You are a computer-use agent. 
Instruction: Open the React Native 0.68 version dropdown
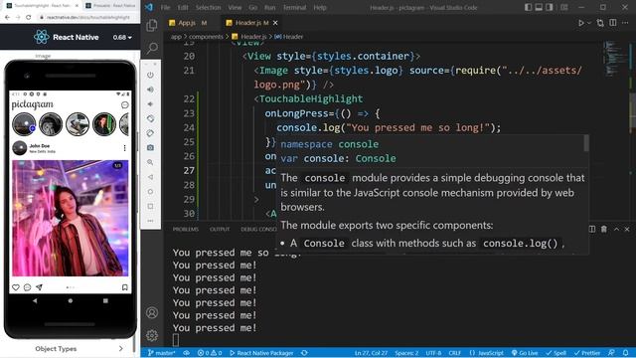(x=122, y=38)
